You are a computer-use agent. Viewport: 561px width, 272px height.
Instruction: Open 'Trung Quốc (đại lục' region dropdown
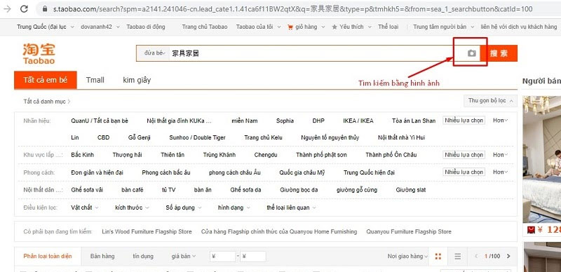(x=46, y=27)
